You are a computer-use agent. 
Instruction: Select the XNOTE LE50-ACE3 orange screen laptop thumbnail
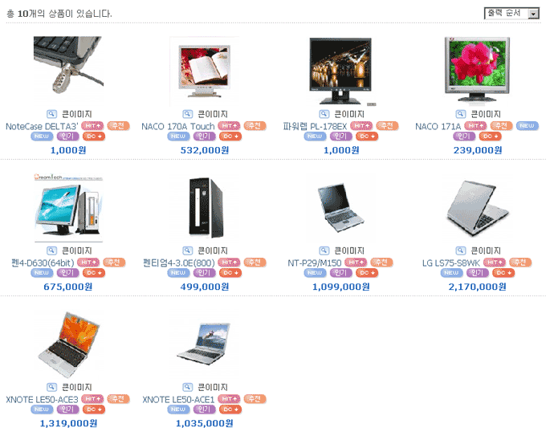69,344
